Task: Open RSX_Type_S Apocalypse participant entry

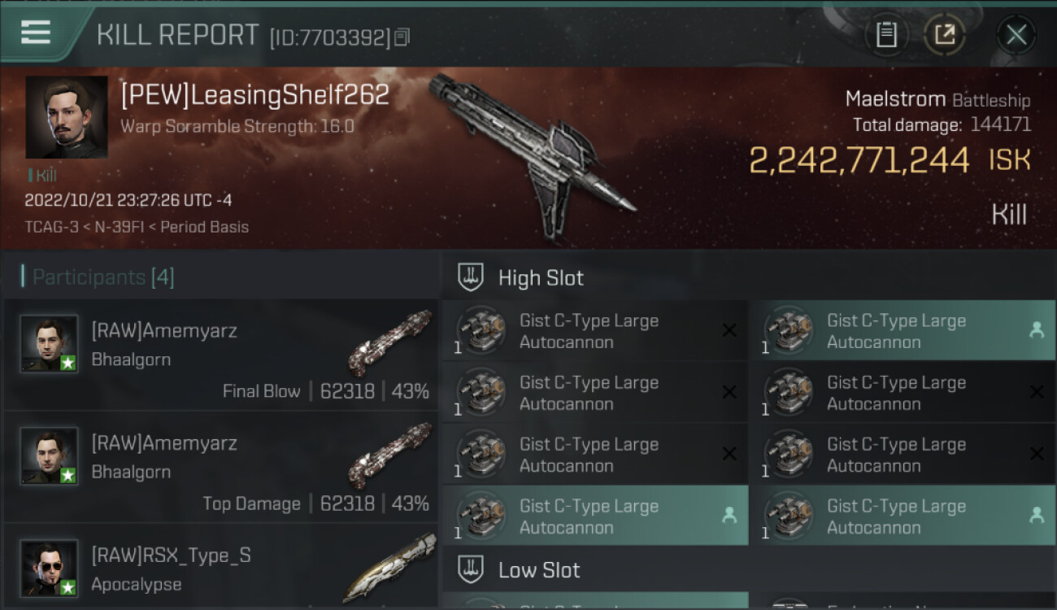Action: coord(220,567)
